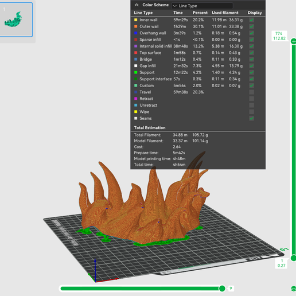
Task: Uncheck Inner wall display checkbox
Action: [252, 20]
